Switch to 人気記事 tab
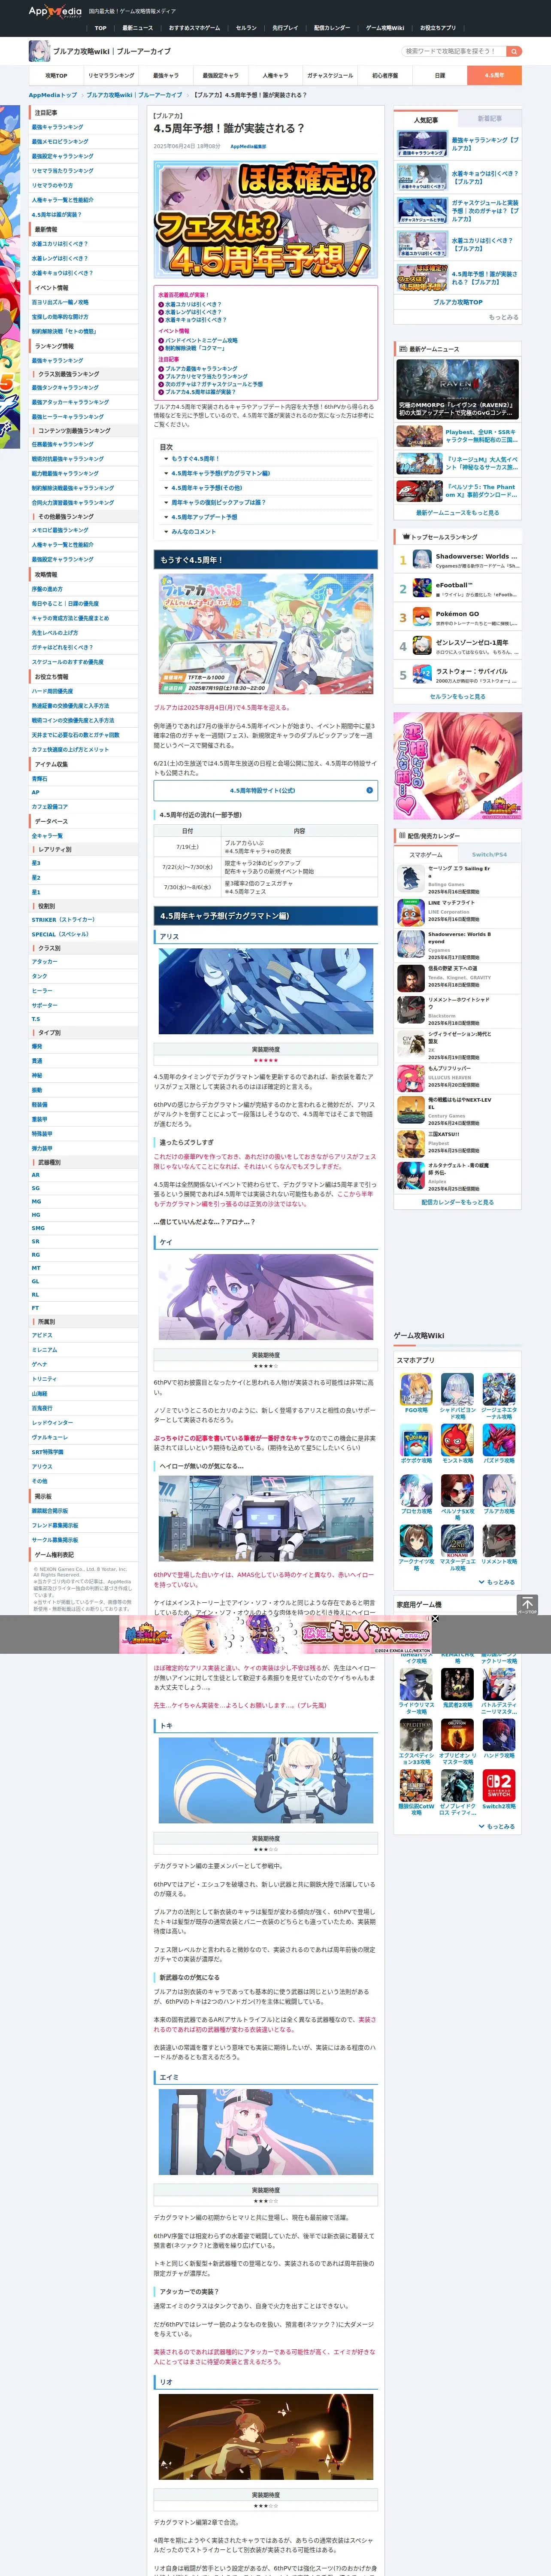The image size is (551, 2576). 426,119
